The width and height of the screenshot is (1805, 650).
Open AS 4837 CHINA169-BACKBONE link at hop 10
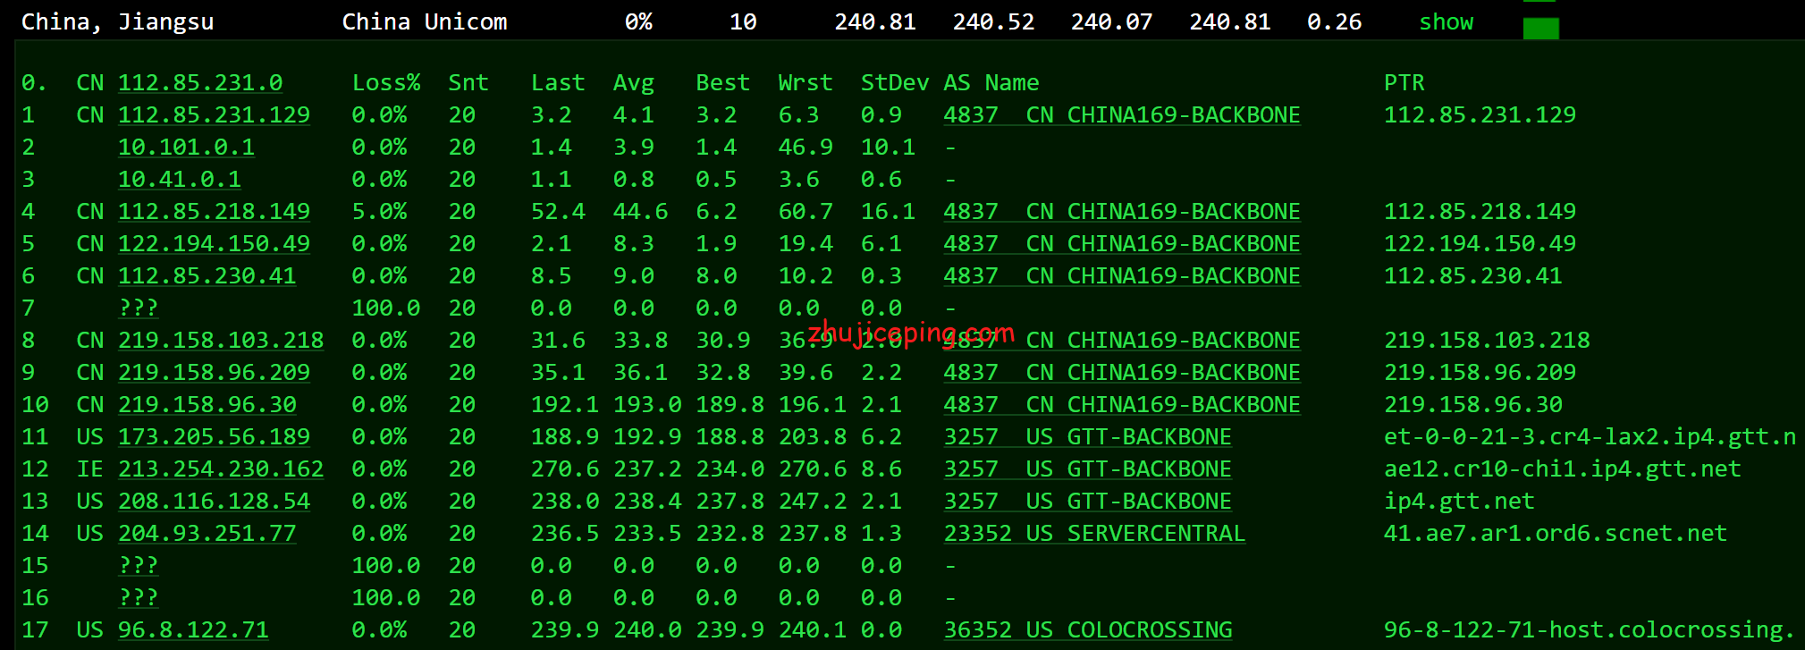pyautogui.click(x=1122, y=405)
